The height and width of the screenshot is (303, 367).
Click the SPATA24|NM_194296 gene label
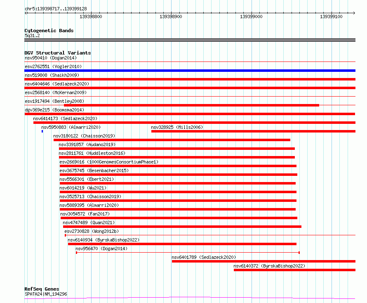point(46,294)
